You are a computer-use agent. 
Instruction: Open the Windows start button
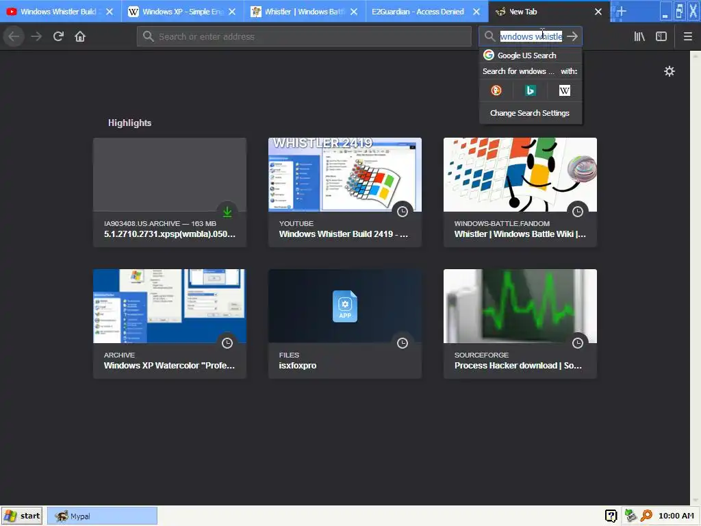pos(22,516)
